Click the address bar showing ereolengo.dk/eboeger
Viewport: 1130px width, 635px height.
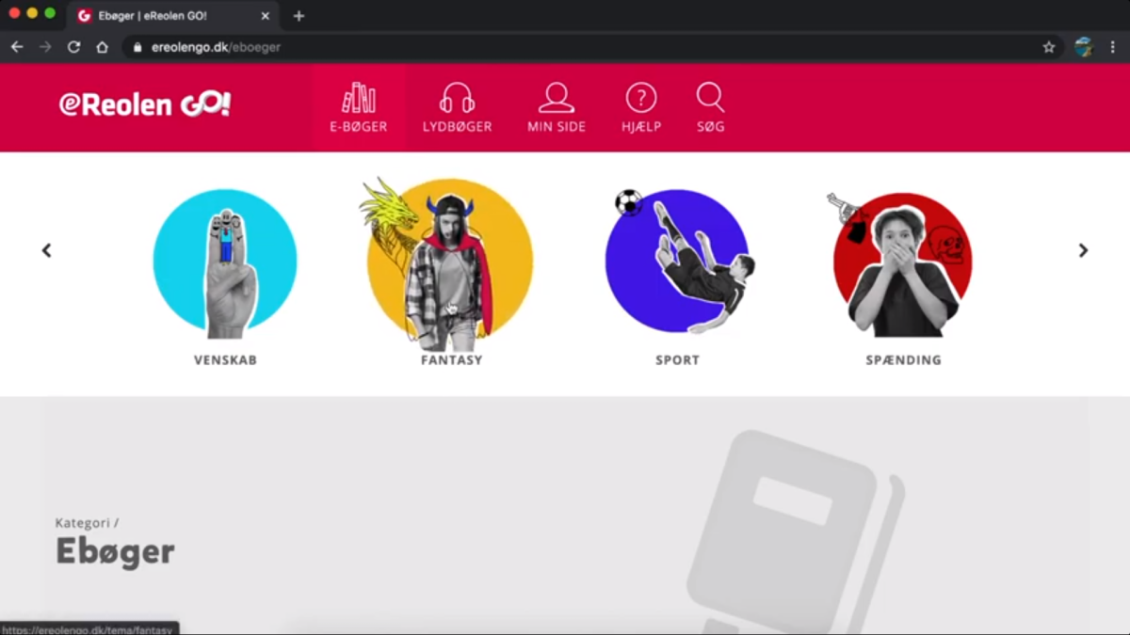593,47
